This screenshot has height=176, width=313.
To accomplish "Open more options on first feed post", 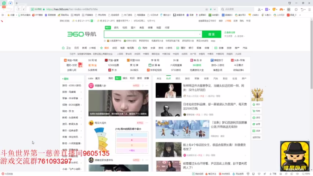I will 147,86.
